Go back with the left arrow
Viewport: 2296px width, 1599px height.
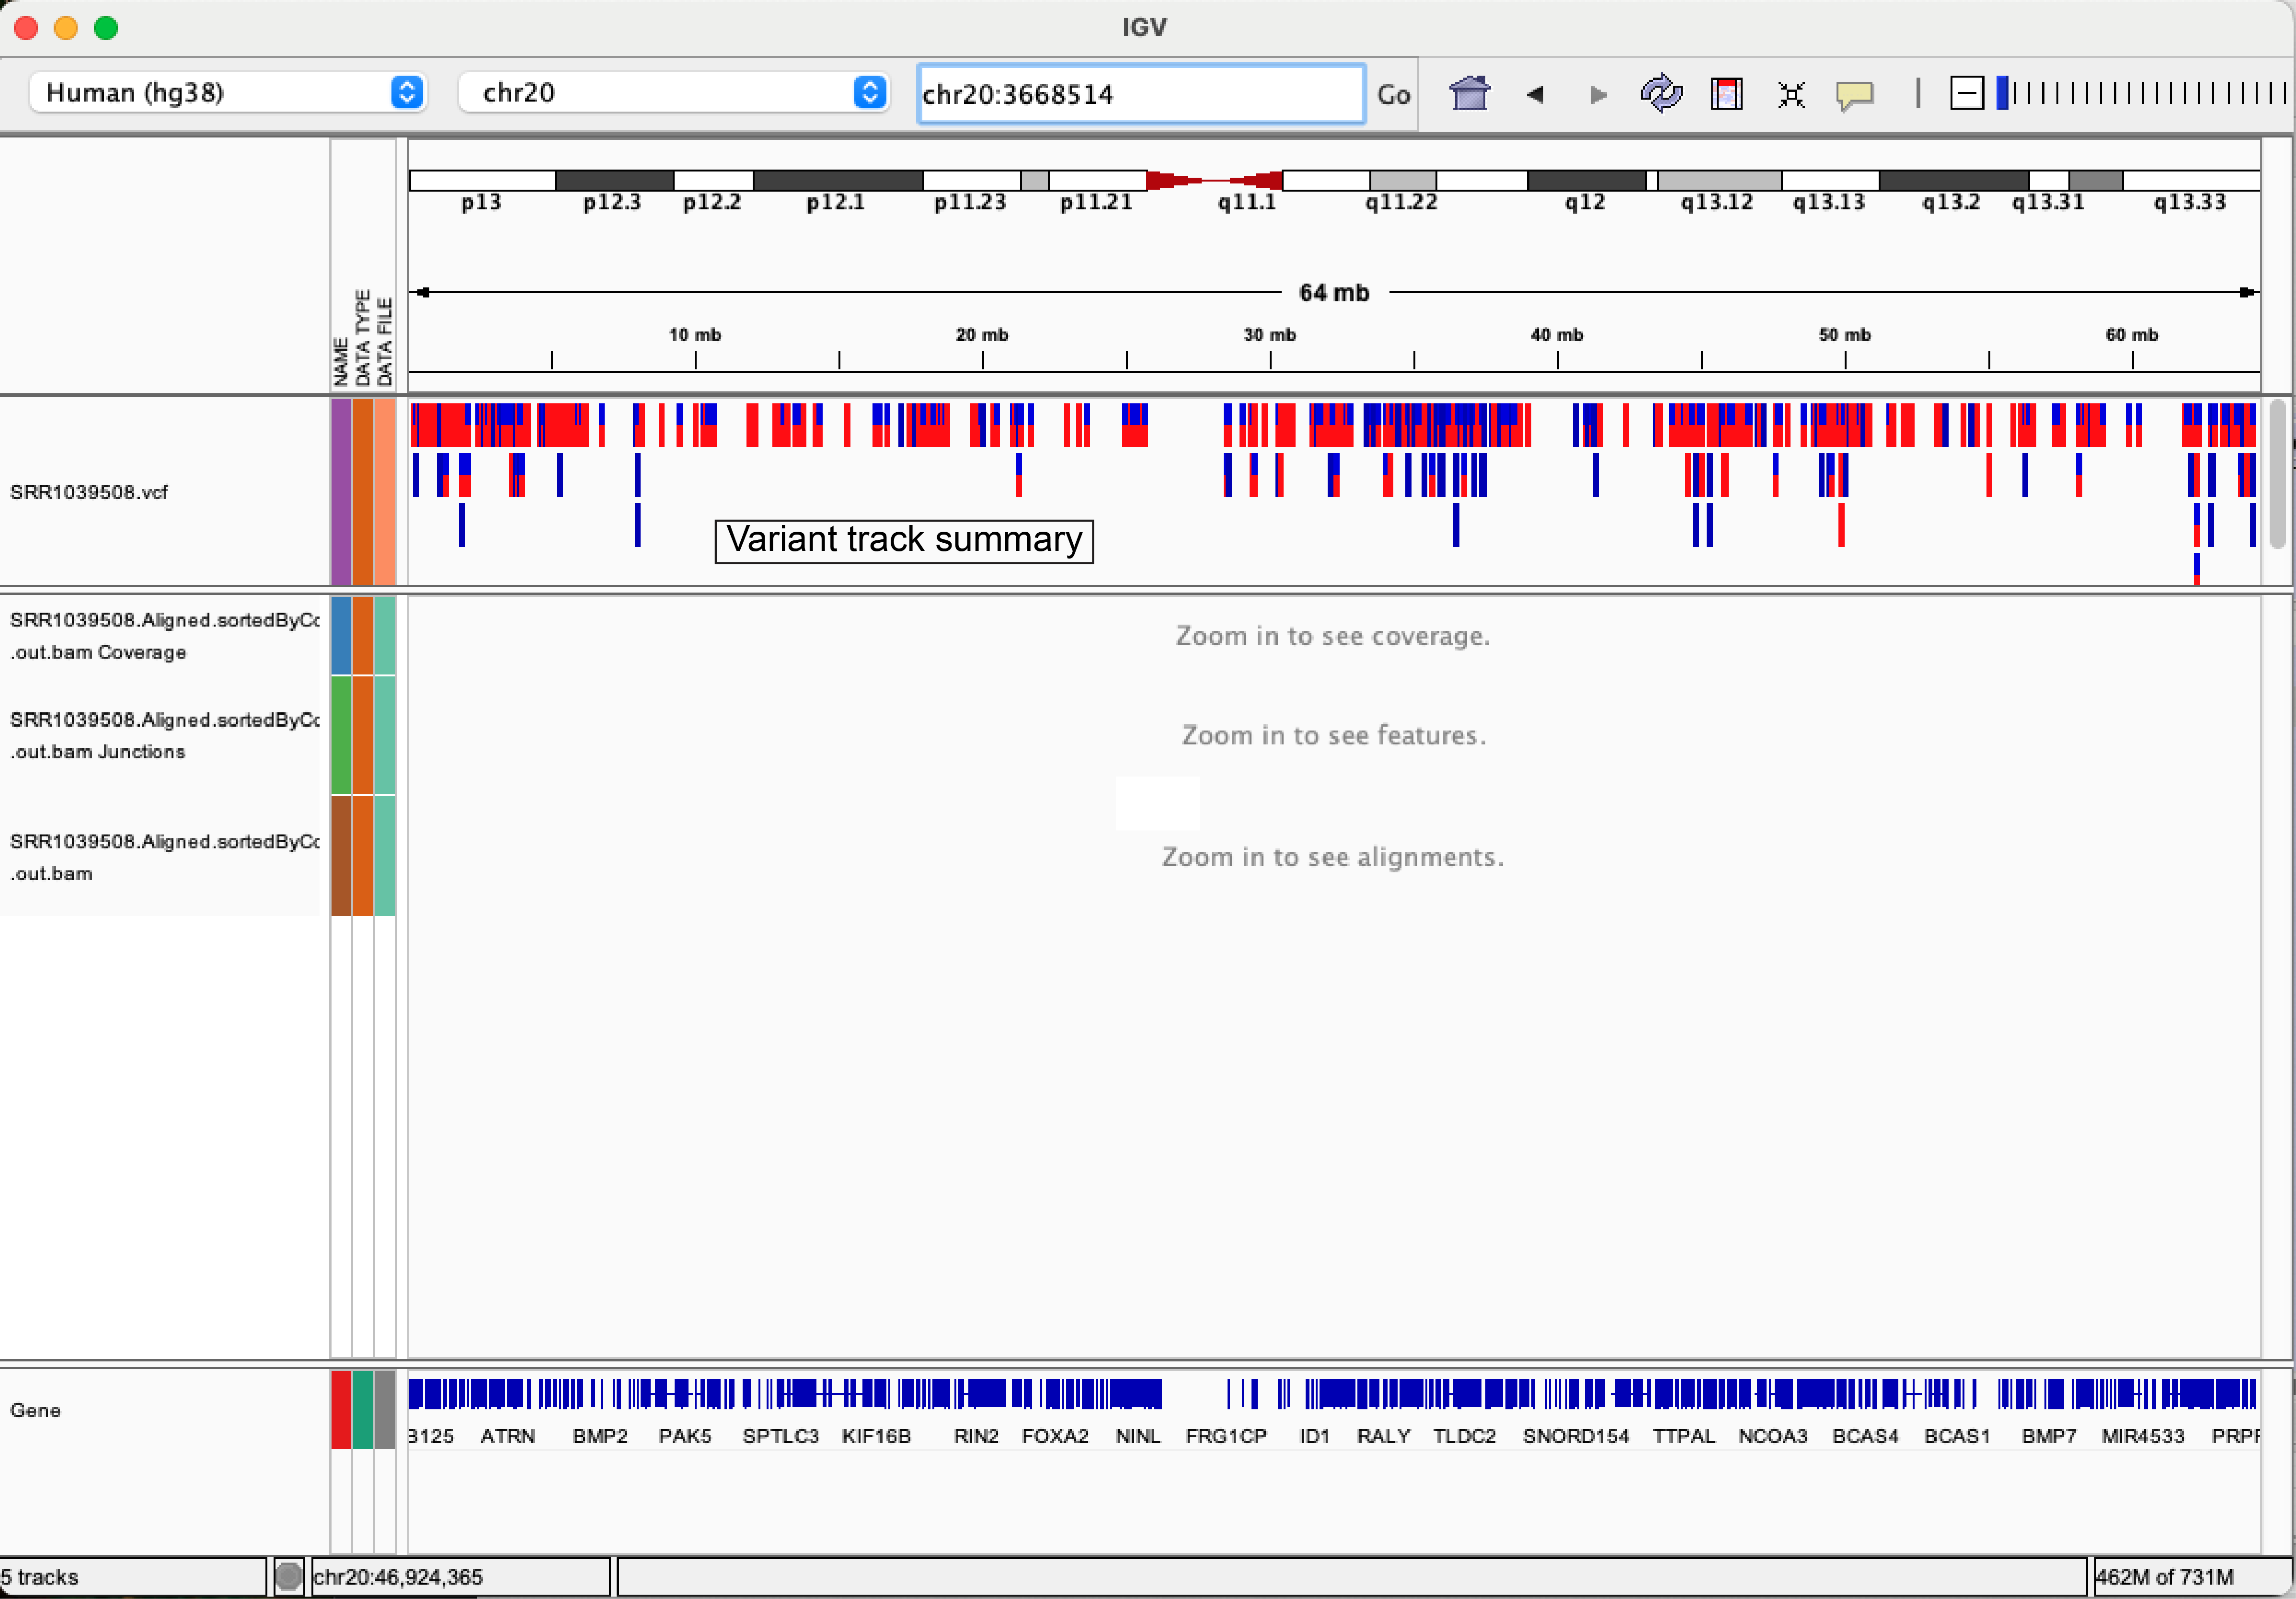point(1535,94)
